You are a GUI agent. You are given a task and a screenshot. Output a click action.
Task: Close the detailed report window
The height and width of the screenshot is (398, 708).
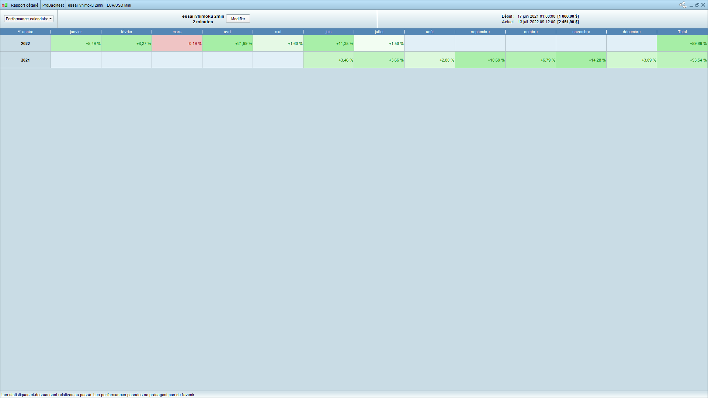click(x=703, y=5)
